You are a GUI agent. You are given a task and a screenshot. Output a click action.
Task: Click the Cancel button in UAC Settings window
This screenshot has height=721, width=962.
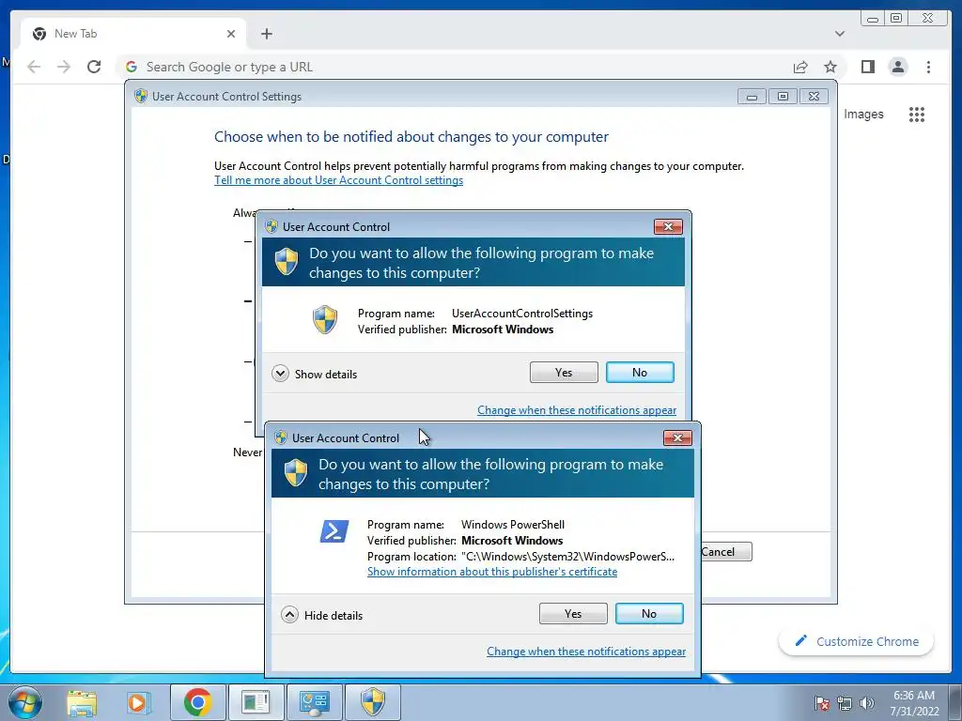tap(726, 552)
